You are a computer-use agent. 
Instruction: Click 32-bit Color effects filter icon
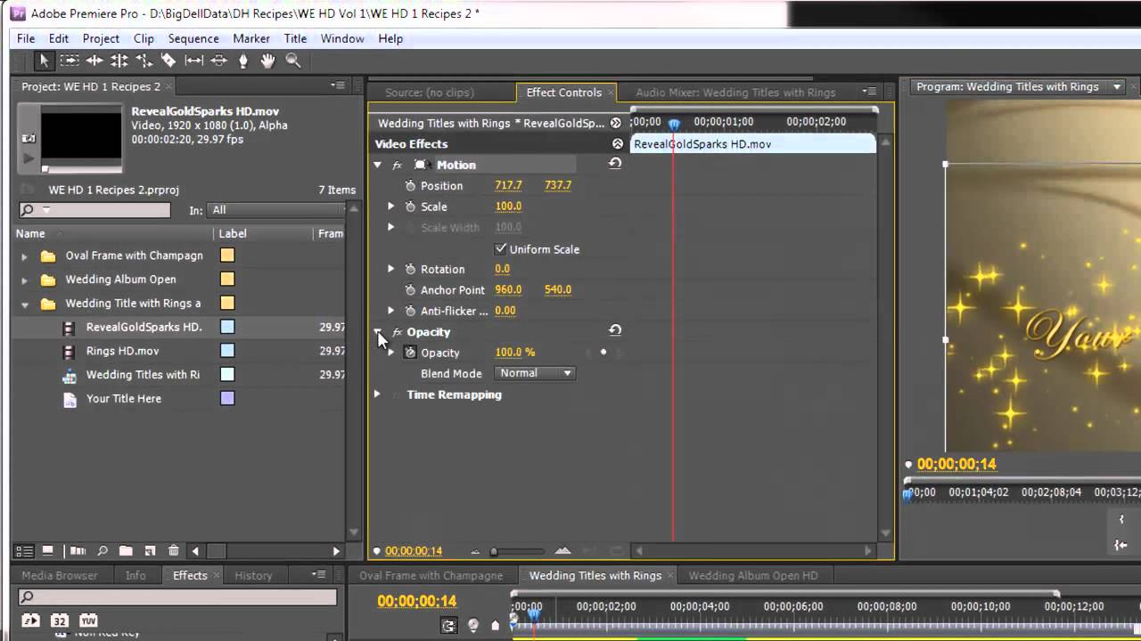[x=60, y=621]
